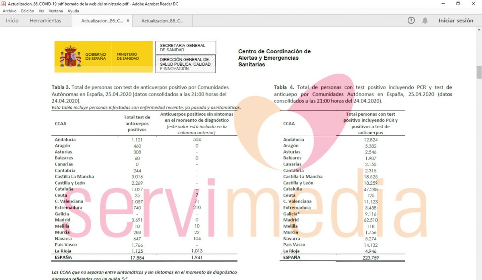
Task: Click 'Centro de Coordinación de Alertas' heading
Action: [x=274, y=58]
